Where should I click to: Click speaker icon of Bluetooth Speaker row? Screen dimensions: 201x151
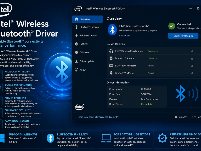coord(111,58)
